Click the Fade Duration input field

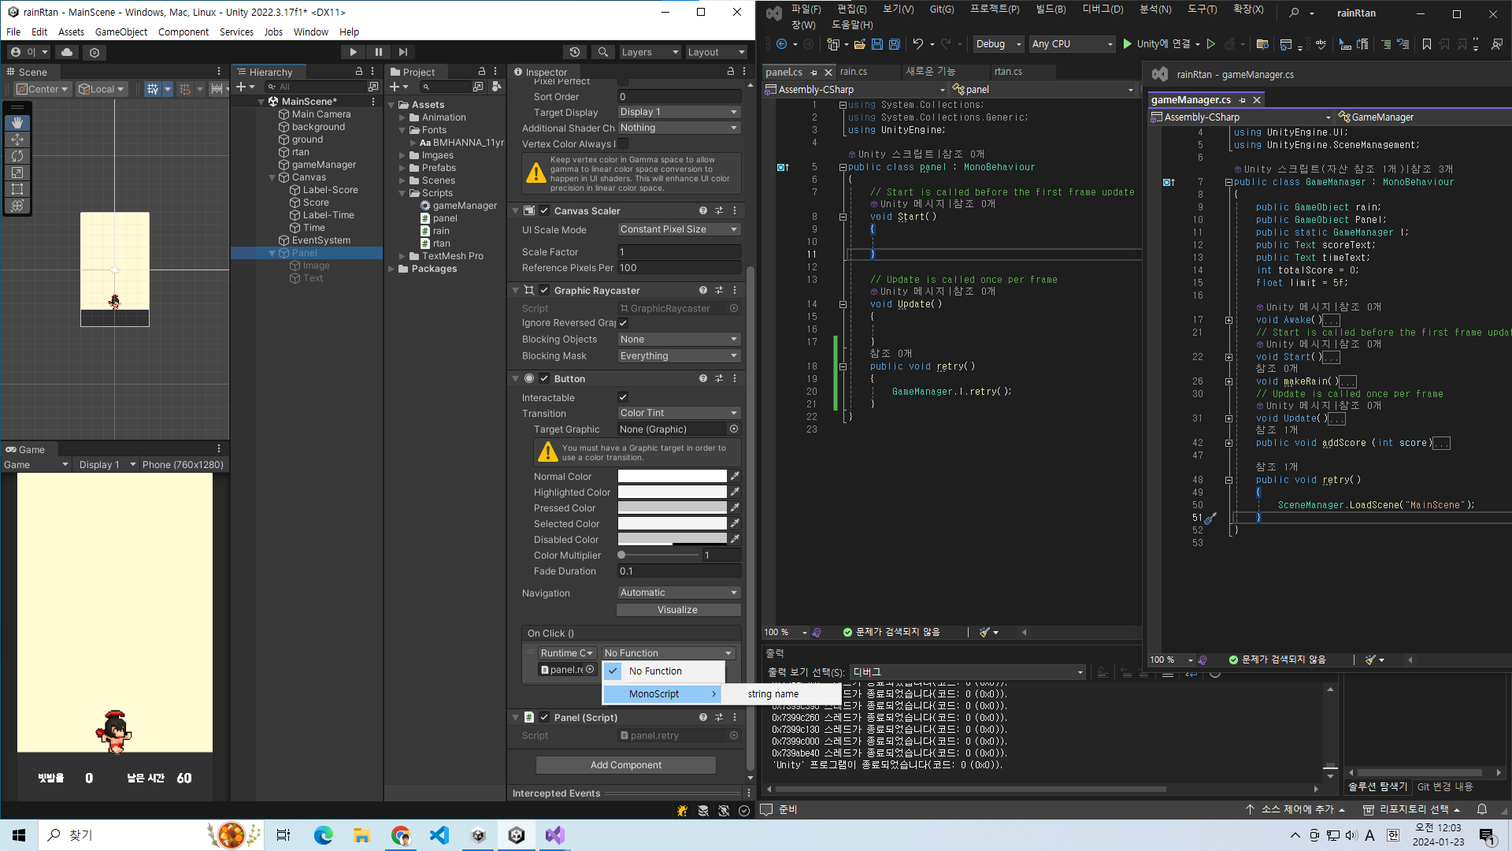679,571
